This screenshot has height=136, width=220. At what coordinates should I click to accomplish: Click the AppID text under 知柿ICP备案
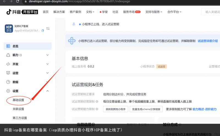[27, 30]
